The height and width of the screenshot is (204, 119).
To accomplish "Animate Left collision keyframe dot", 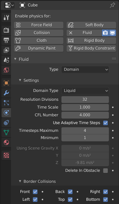I will pos(43,199).
